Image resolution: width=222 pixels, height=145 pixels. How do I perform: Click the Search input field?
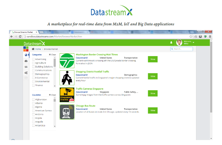click(x=181, y=49)
